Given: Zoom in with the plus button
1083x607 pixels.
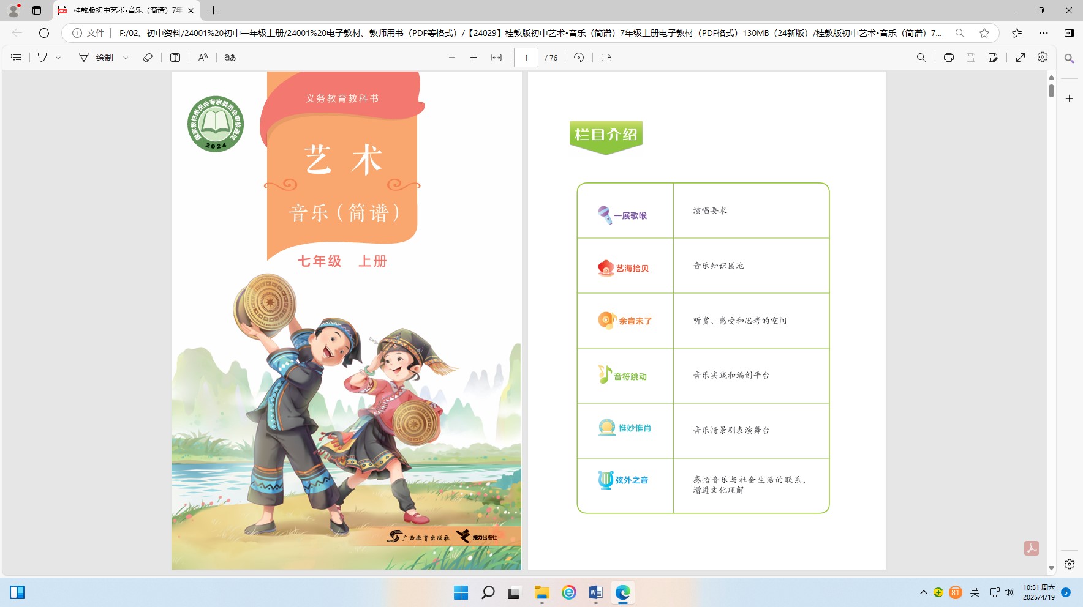Looking at the screenshot, I should point(474,58).
